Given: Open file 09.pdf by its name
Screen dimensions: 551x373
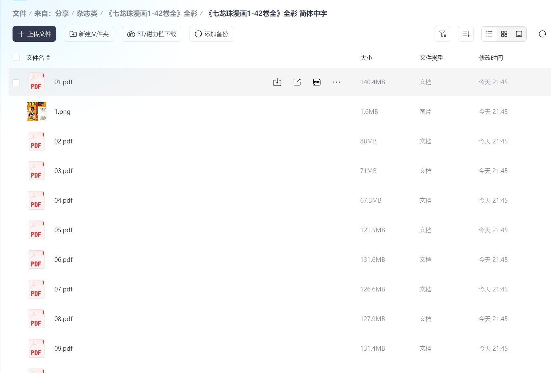Looking at the screenshot, I should click(x=63, y=348).
